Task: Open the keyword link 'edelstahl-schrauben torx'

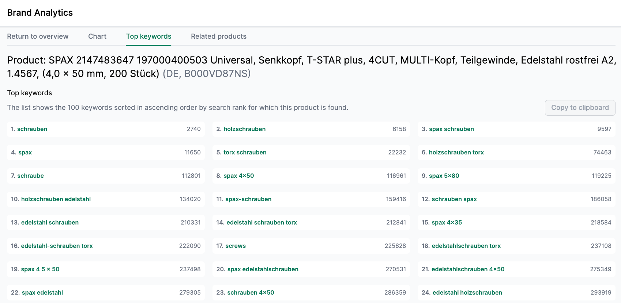Action: 57,246
